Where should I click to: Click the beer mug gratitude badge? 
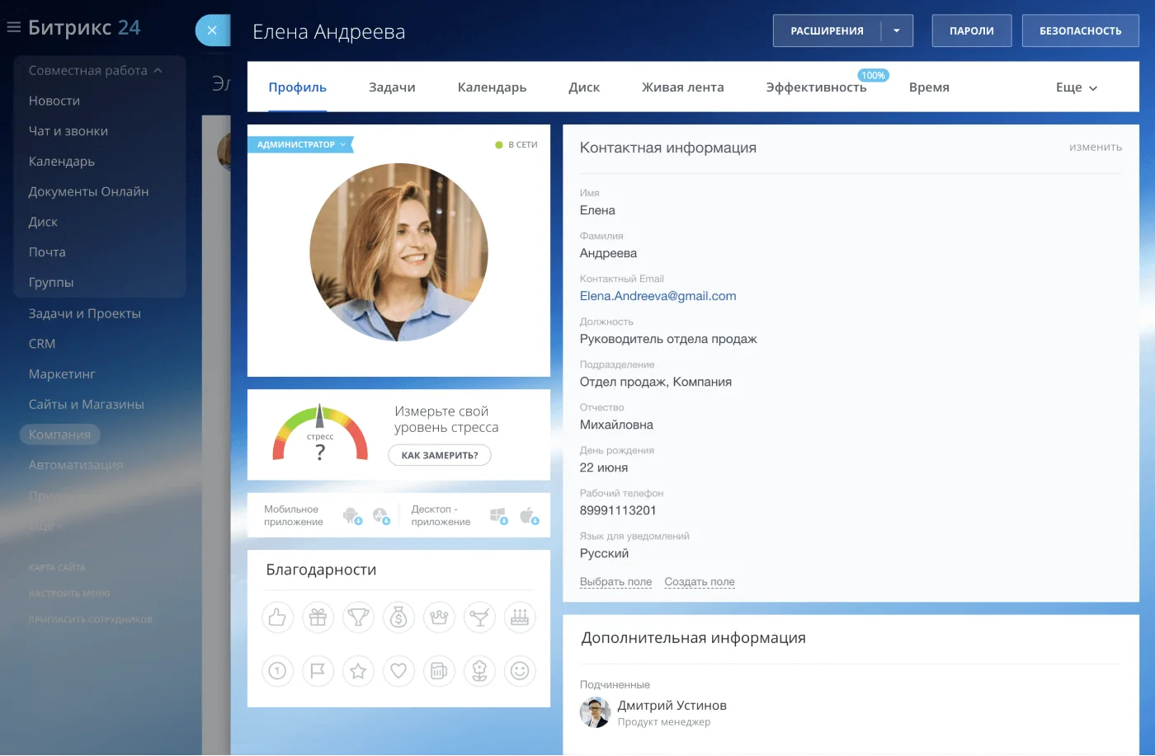click(439, 671)
